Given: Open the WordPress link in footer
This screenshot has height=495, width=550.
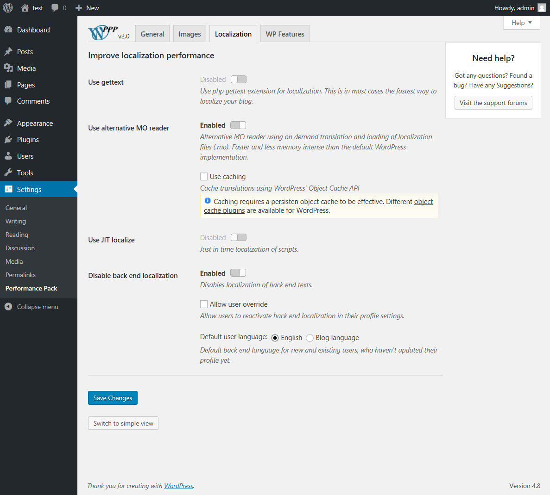Looking at the screenshot, I should pos(178,486).
